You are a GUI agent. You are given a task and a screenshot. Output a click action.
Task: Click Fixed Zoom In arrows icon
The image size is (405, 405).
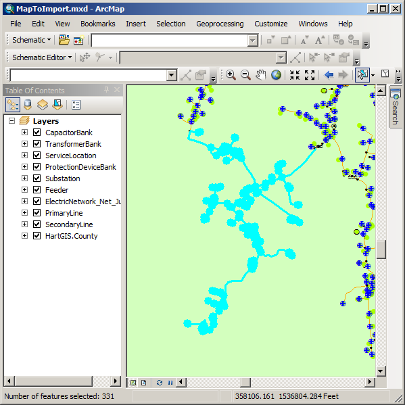click(x=294, y=75)
